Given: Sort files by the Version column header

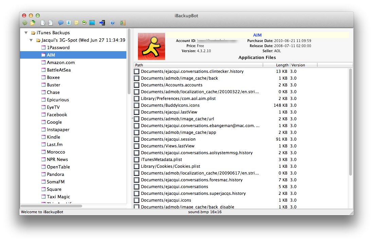Looking at the screenshot, I should (x=304, y=65).
